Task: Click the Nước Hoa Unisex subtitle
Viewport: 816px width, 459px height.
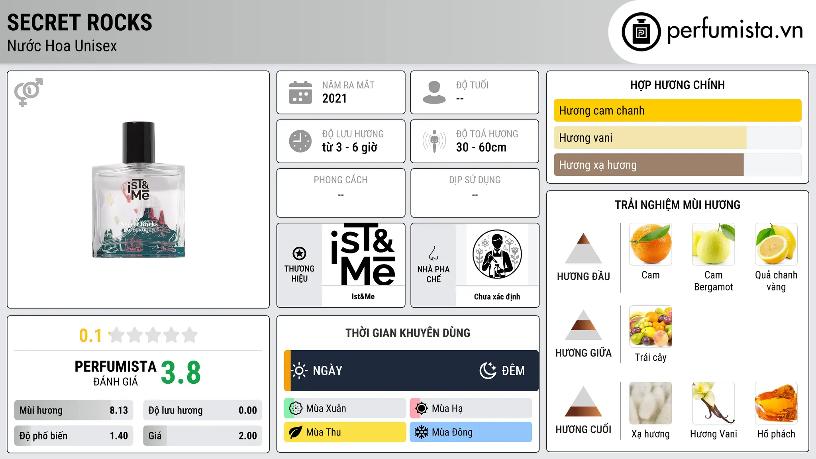Action: click(x=62, y=46)
